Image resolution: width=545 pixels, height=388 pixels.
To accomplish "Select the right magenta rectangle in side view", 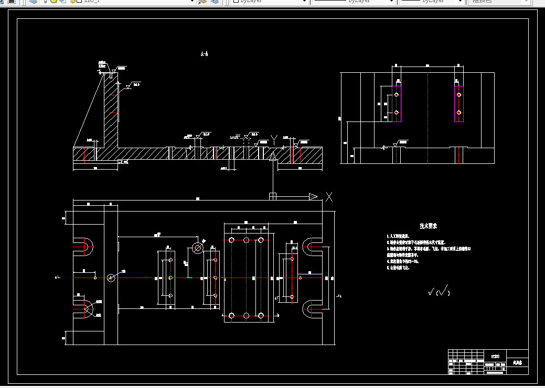I will pyautogui.click(x=459, y=104).
